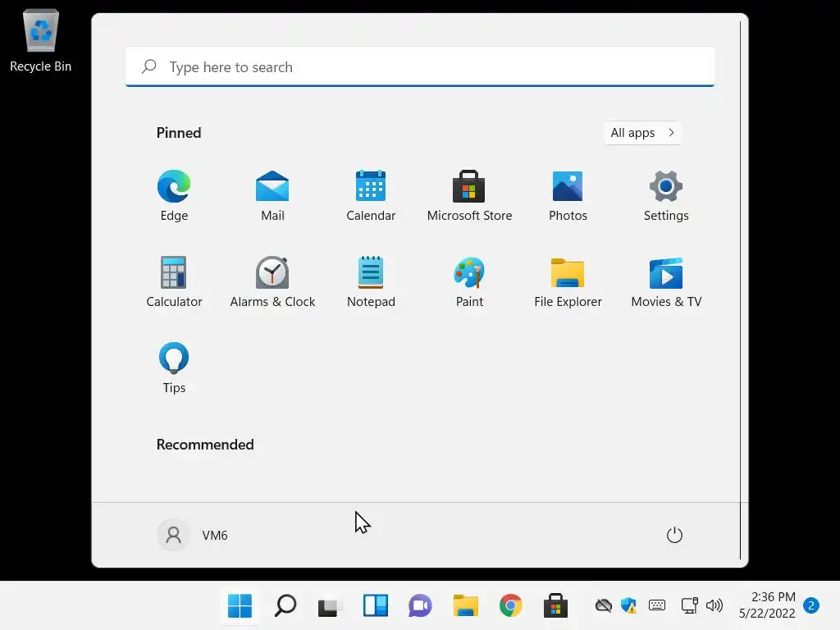This screenshot has height=630, width=840.
Task: Open the Calendar app
Action: coord(371,195)
